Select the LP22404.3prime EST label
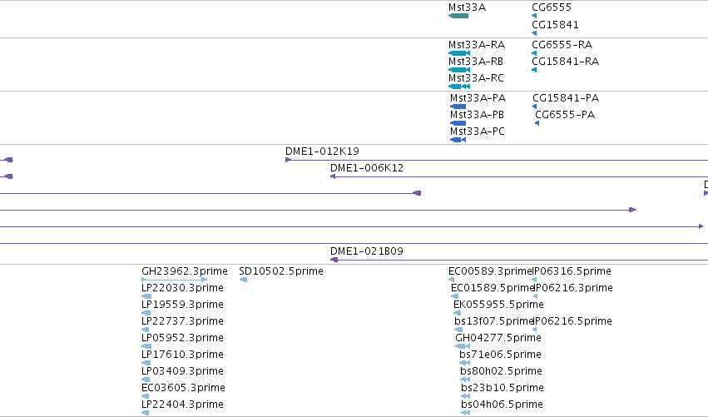The width and height of the screenshot is (708, 417). (182, 405)
